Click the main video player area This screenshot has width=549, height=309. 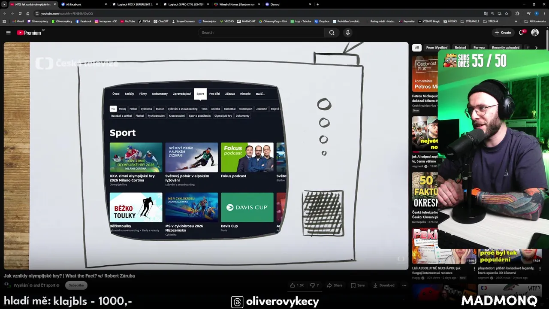click(x=206, y=156)
